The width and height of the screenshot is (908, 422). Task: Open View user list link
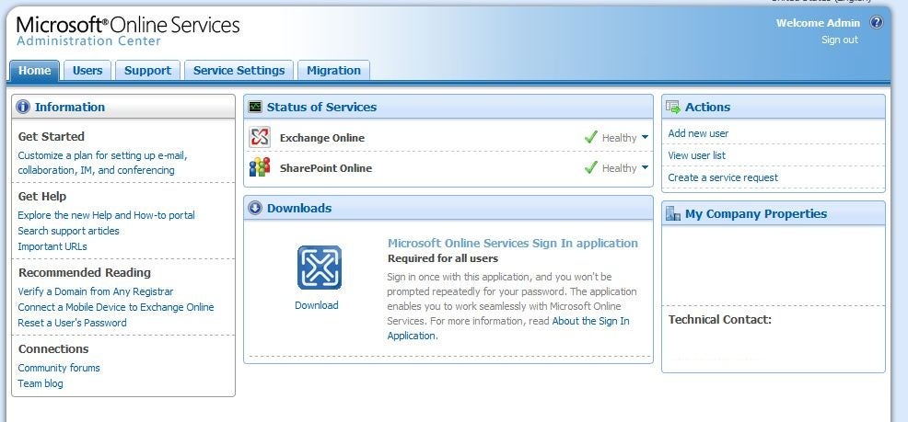[696, 155]
